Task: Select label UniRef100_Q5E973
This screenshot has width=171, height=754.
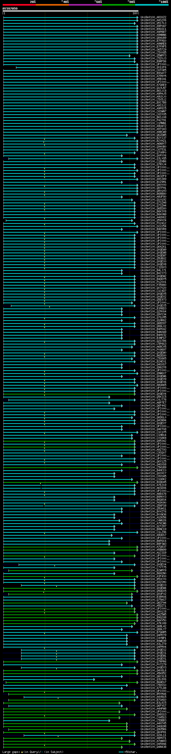Action: tap(153, 300)
